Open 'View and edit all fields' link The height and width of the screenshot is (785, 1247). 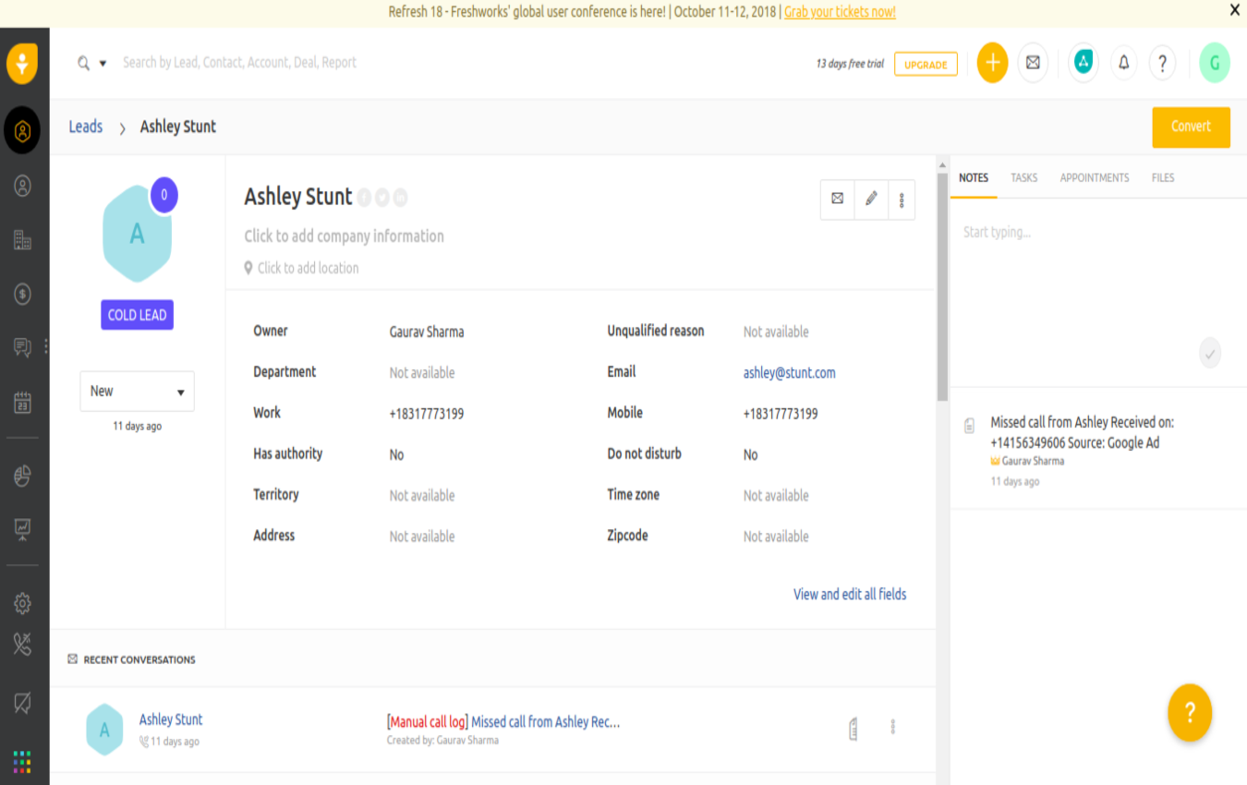click(851, 594)
